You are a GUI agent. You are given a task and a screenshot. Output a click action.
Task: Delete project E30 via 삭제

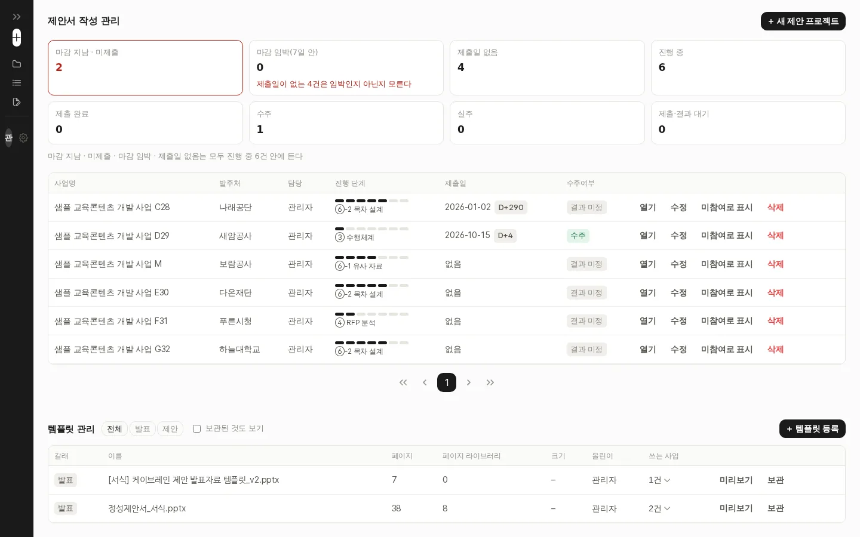(x=775, y=293)
